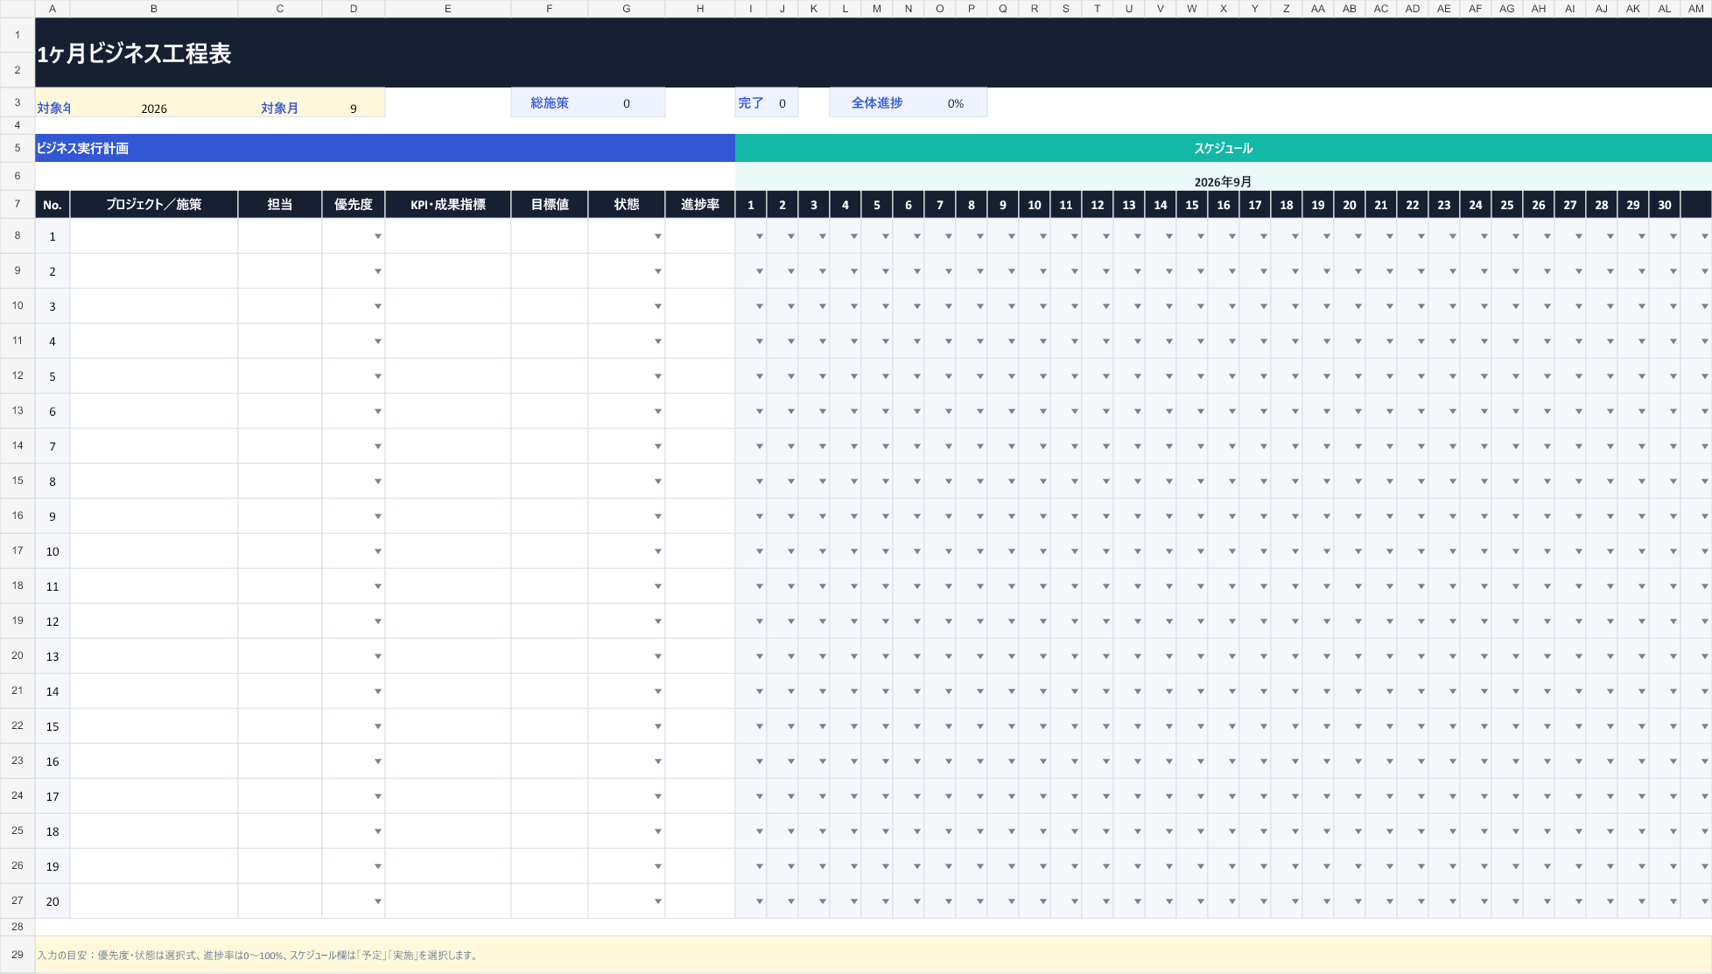Image resolution: width=1712 pixels, height=974 pixels.
Task: Click the 進捗率 cell for No. 6
Action: (700, 411)
